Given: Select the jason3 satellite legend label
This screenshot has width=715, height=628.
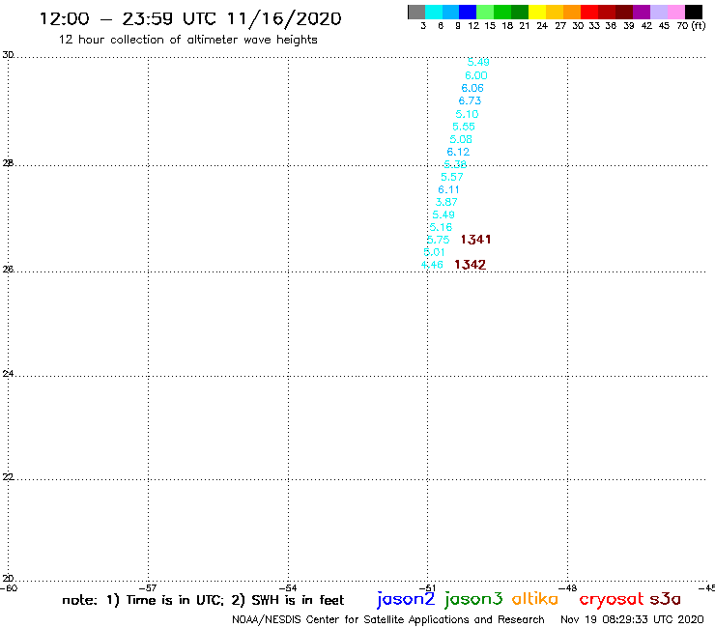Looking at the screenshot, I should [x=473, y=599].
